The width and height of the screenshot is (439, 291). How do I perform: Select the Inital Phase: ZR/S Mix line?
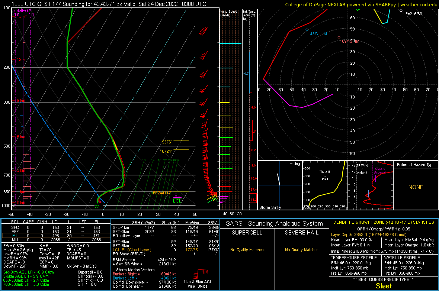pos(382,251)
